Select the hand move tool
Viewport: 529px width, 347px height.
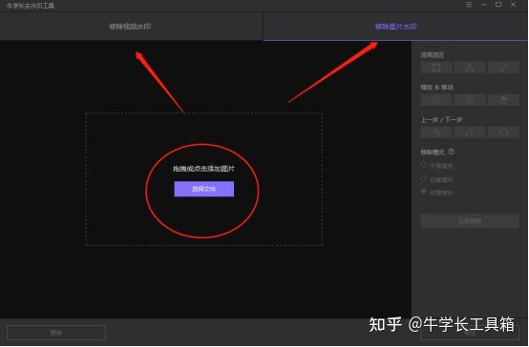point(503,100)
